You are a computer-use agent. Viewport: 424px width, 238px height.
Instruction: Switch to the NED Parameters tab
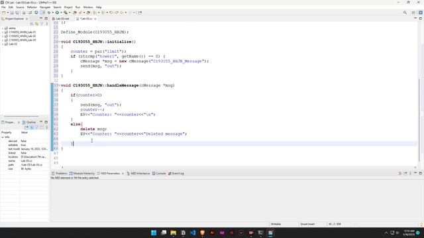point(109,173)
